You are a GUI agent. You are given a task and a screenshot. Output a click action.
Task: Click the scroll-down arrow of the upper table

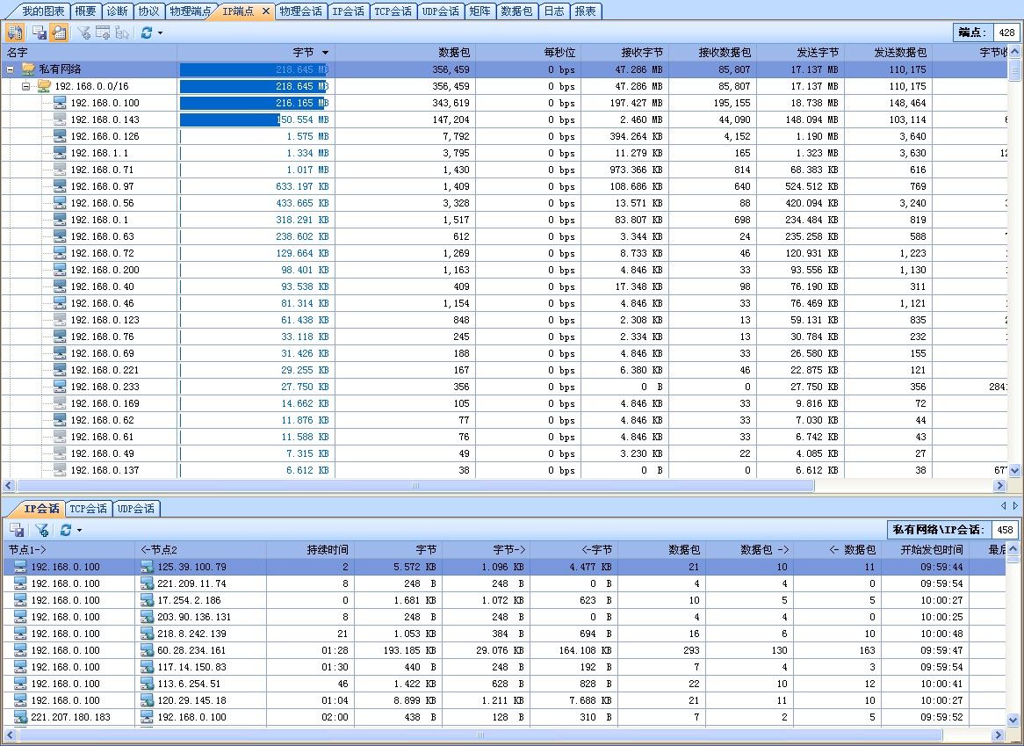[x=1015, y=471]
